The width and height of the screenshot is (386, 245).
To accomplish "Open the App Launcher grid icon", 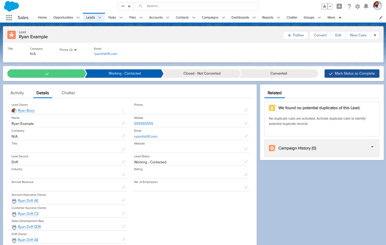I will [9, 18].
